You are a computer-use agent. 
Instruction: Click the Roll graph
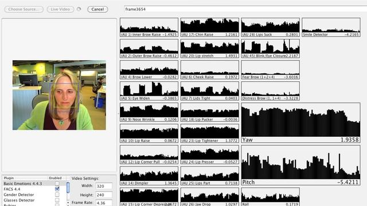pyautogui.click(x=270, y=197)
